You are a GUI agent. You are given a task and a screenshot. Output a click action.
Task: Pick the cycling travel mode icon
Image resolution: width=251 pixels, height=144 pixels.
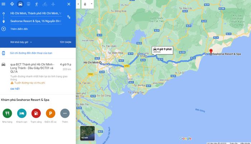tap(45, 4)
